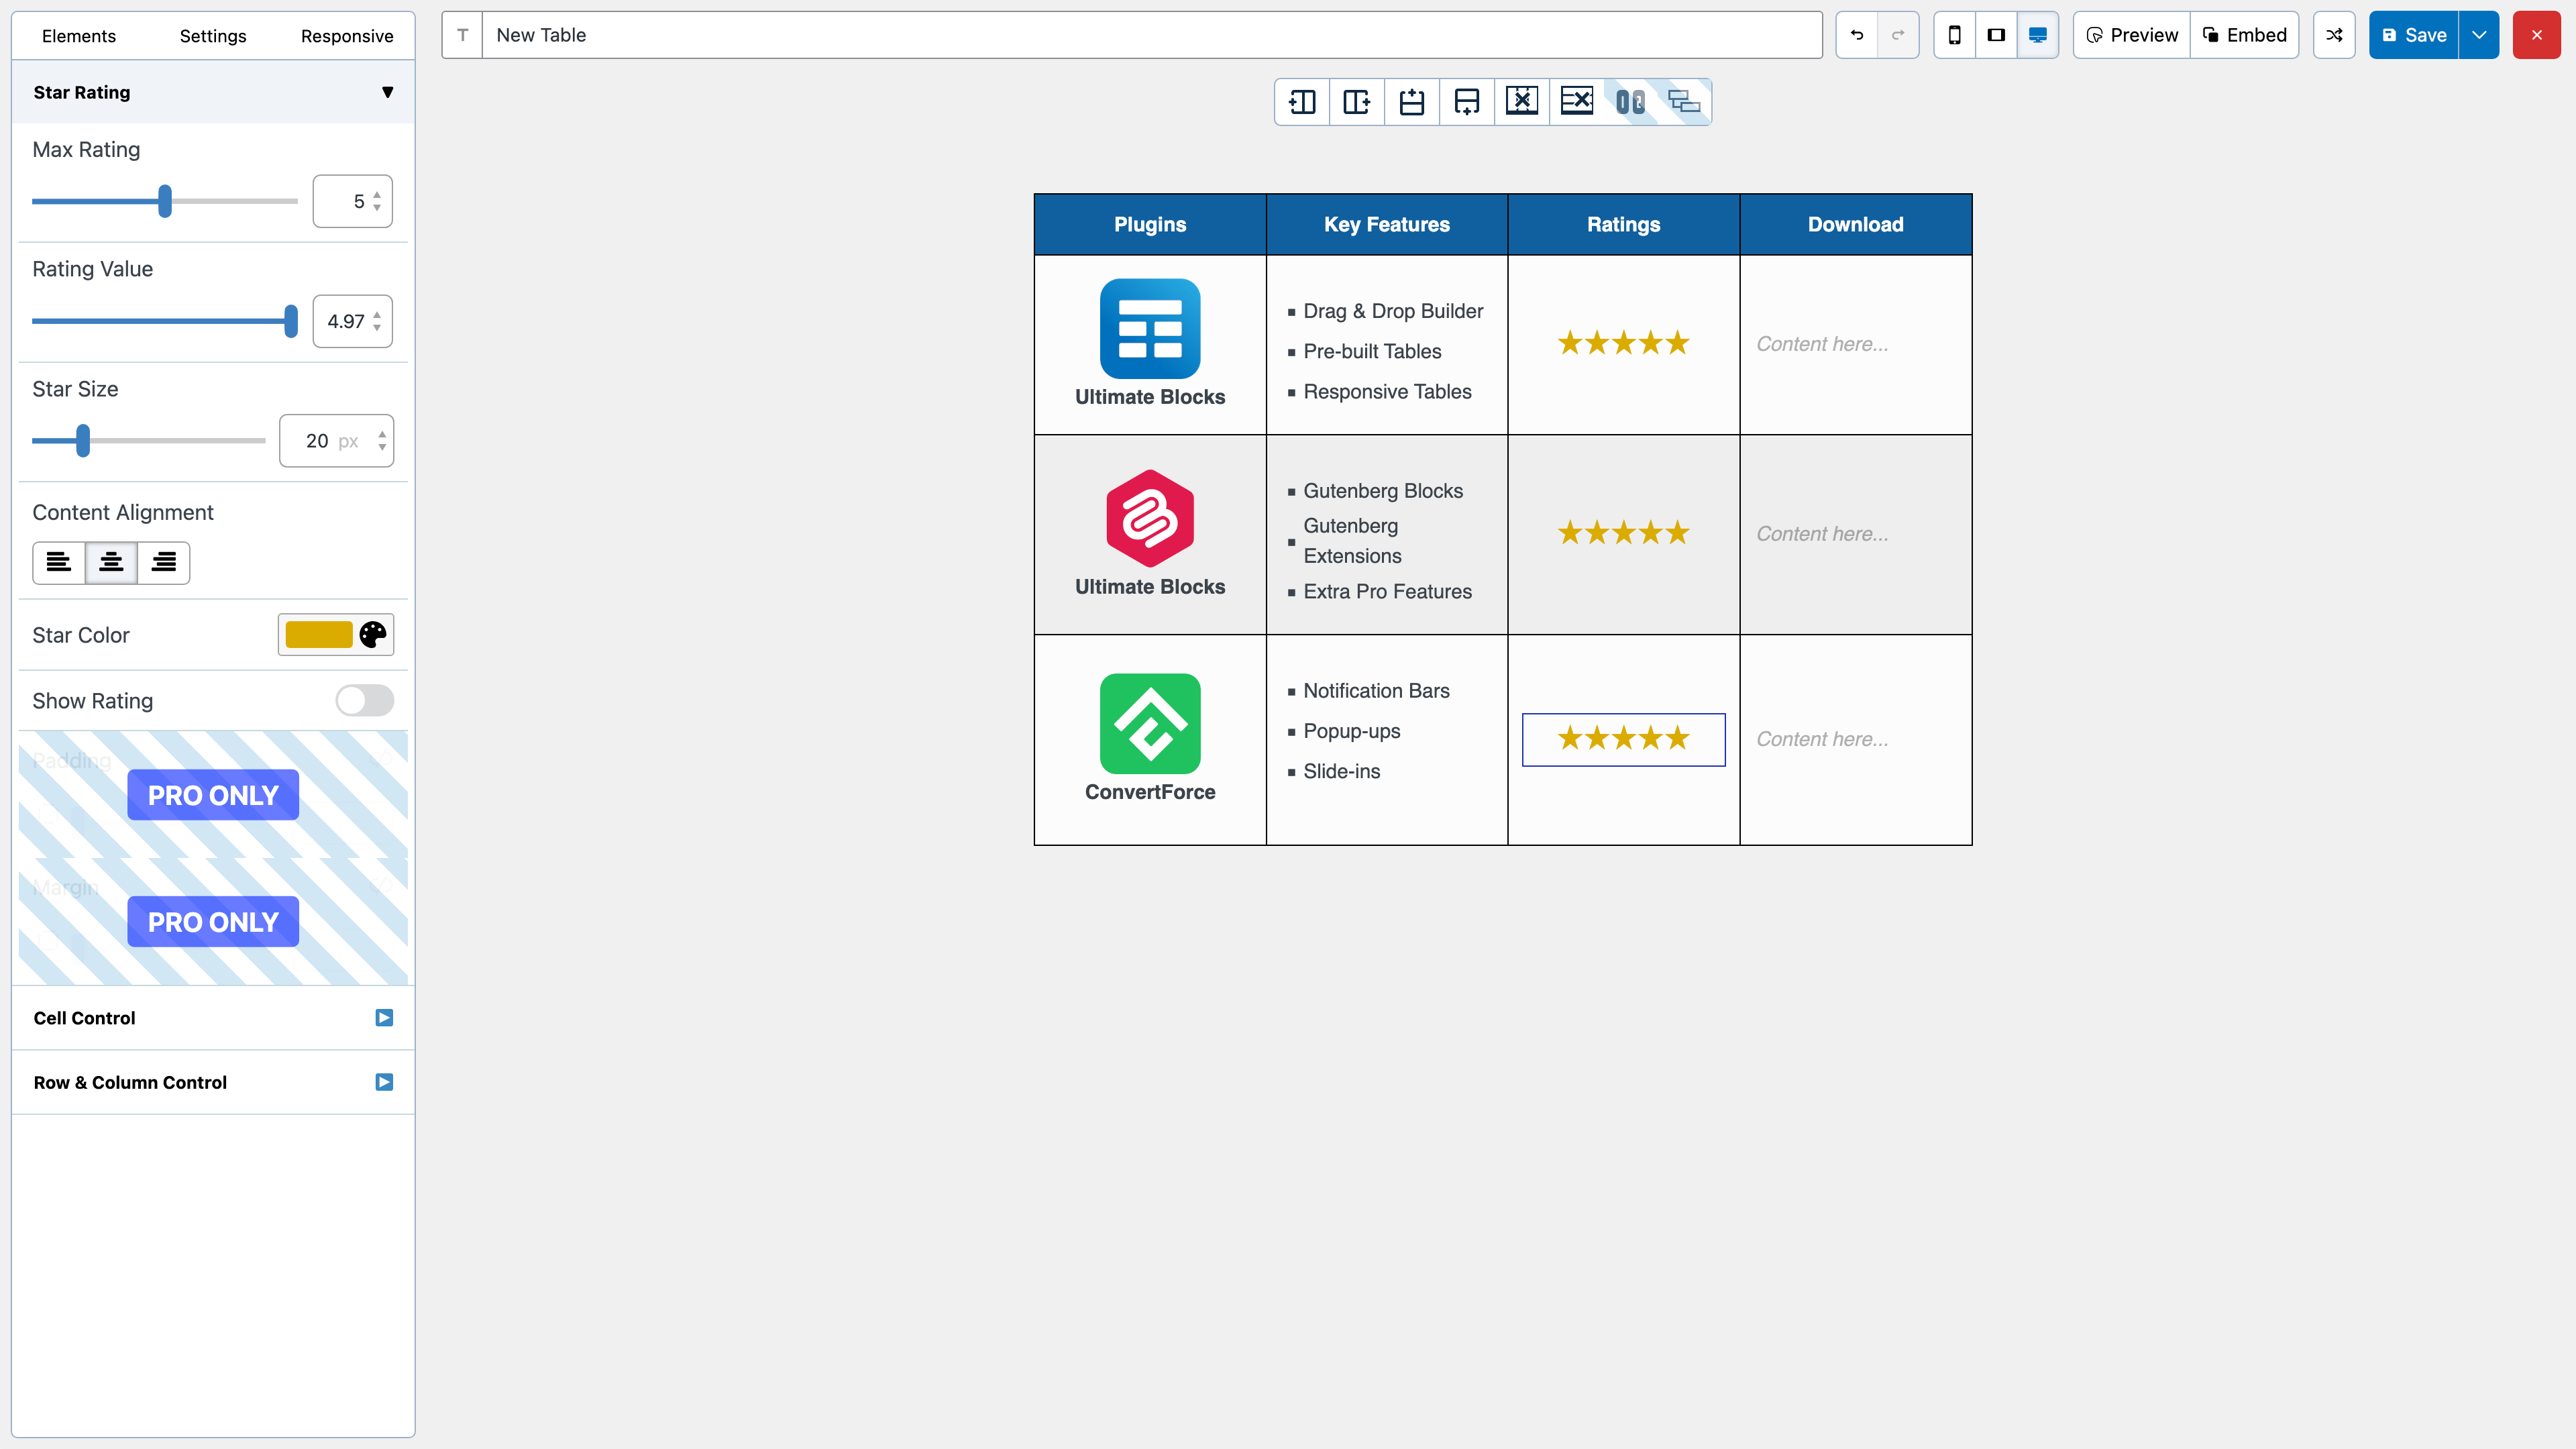Image resolution: width=2576 pixels, height=1449 pixels.
Task: Click the delete column icon
Action: coord(1521,101)
